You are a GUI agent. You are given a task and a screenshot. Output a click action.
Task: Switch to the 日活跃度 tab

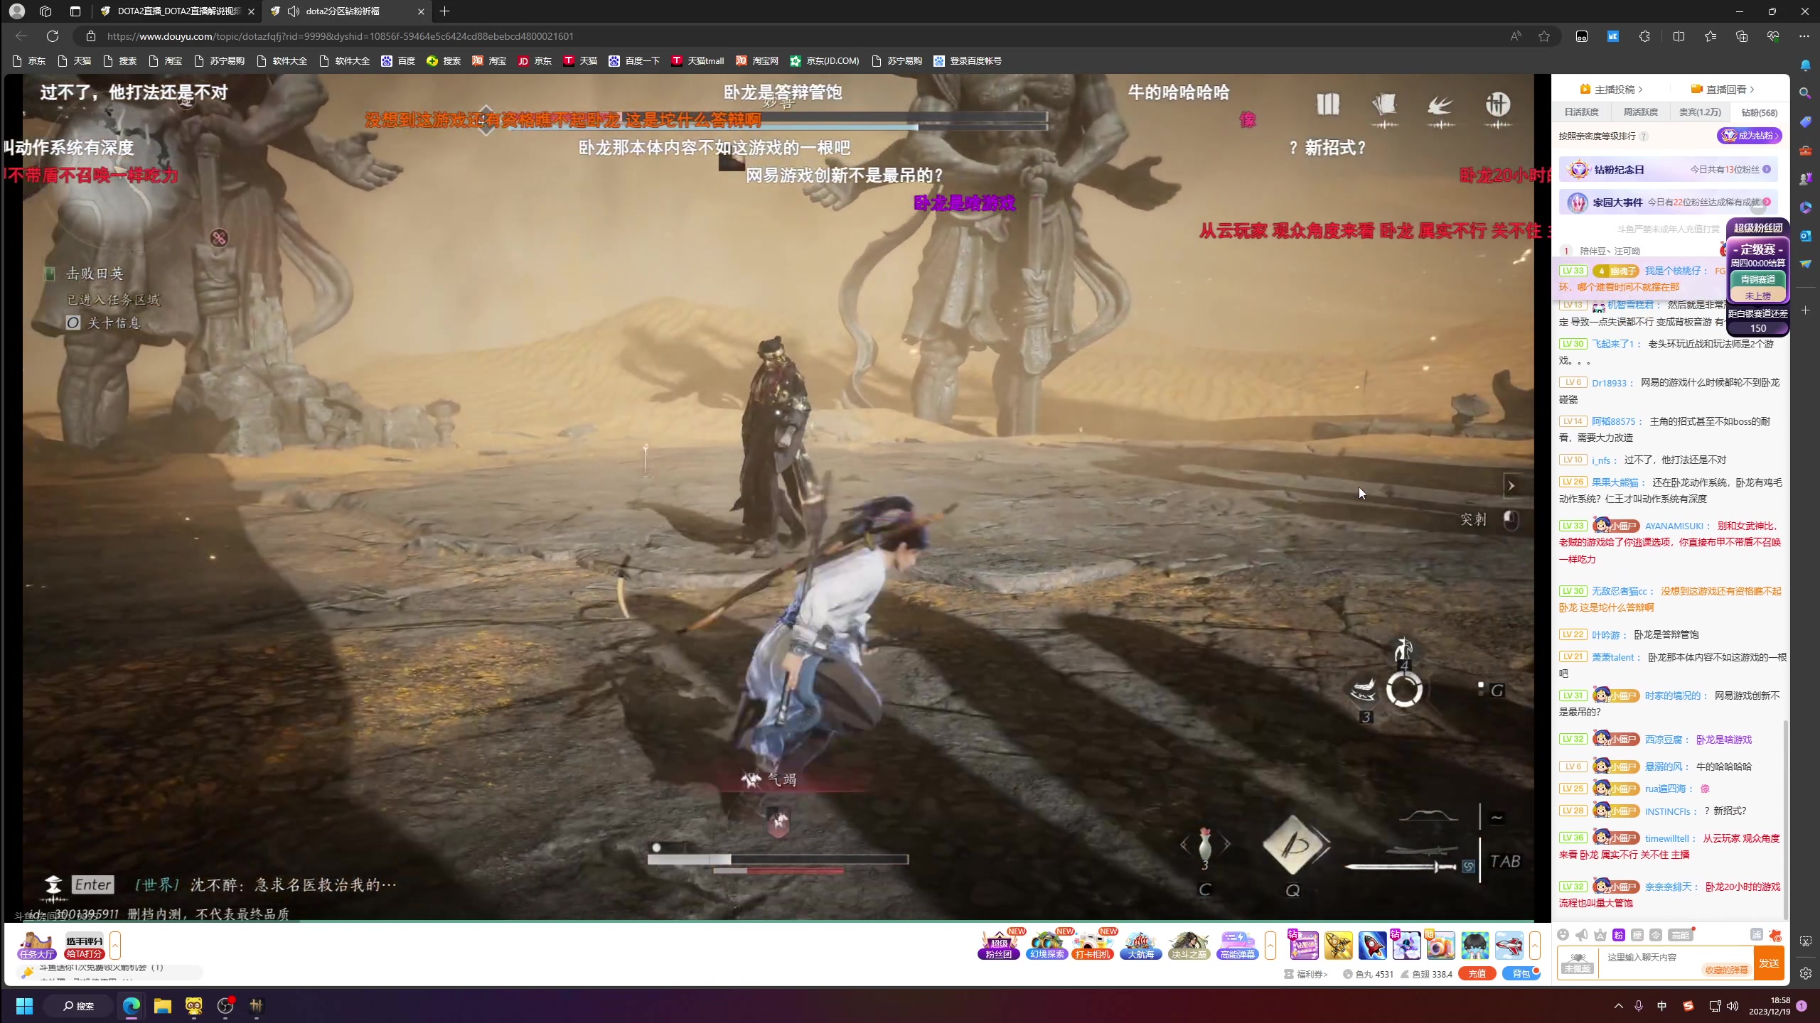(x=1581, y=112)
